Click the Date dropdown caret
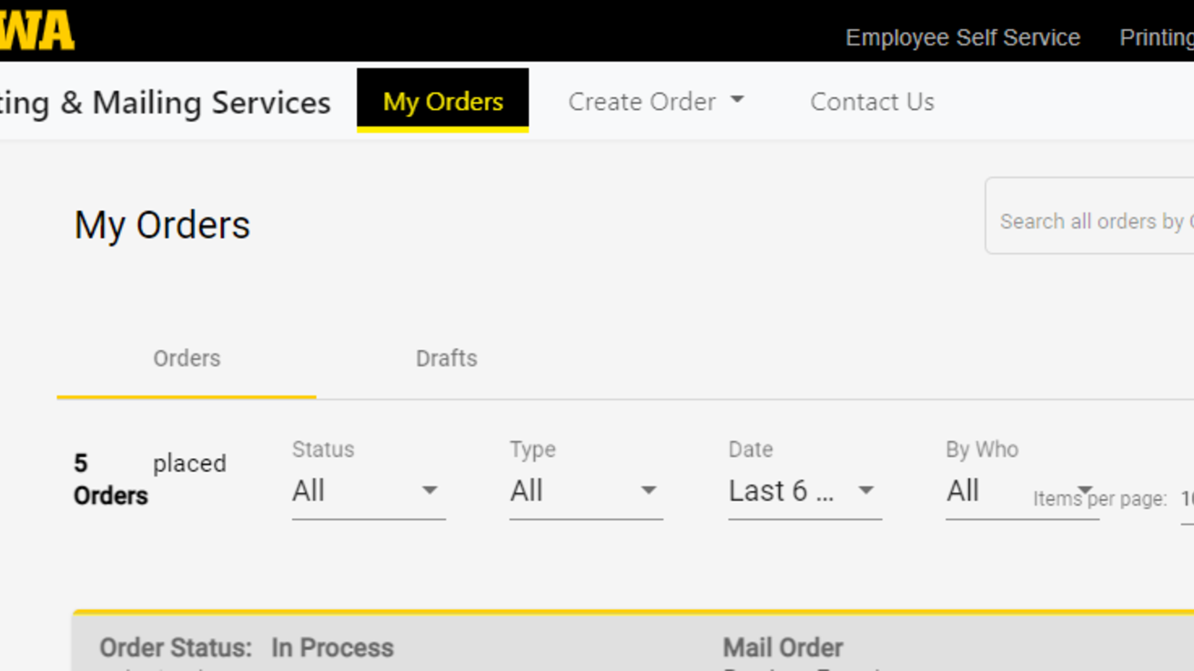The image size is (1194, 671). (x=865, y=490)
